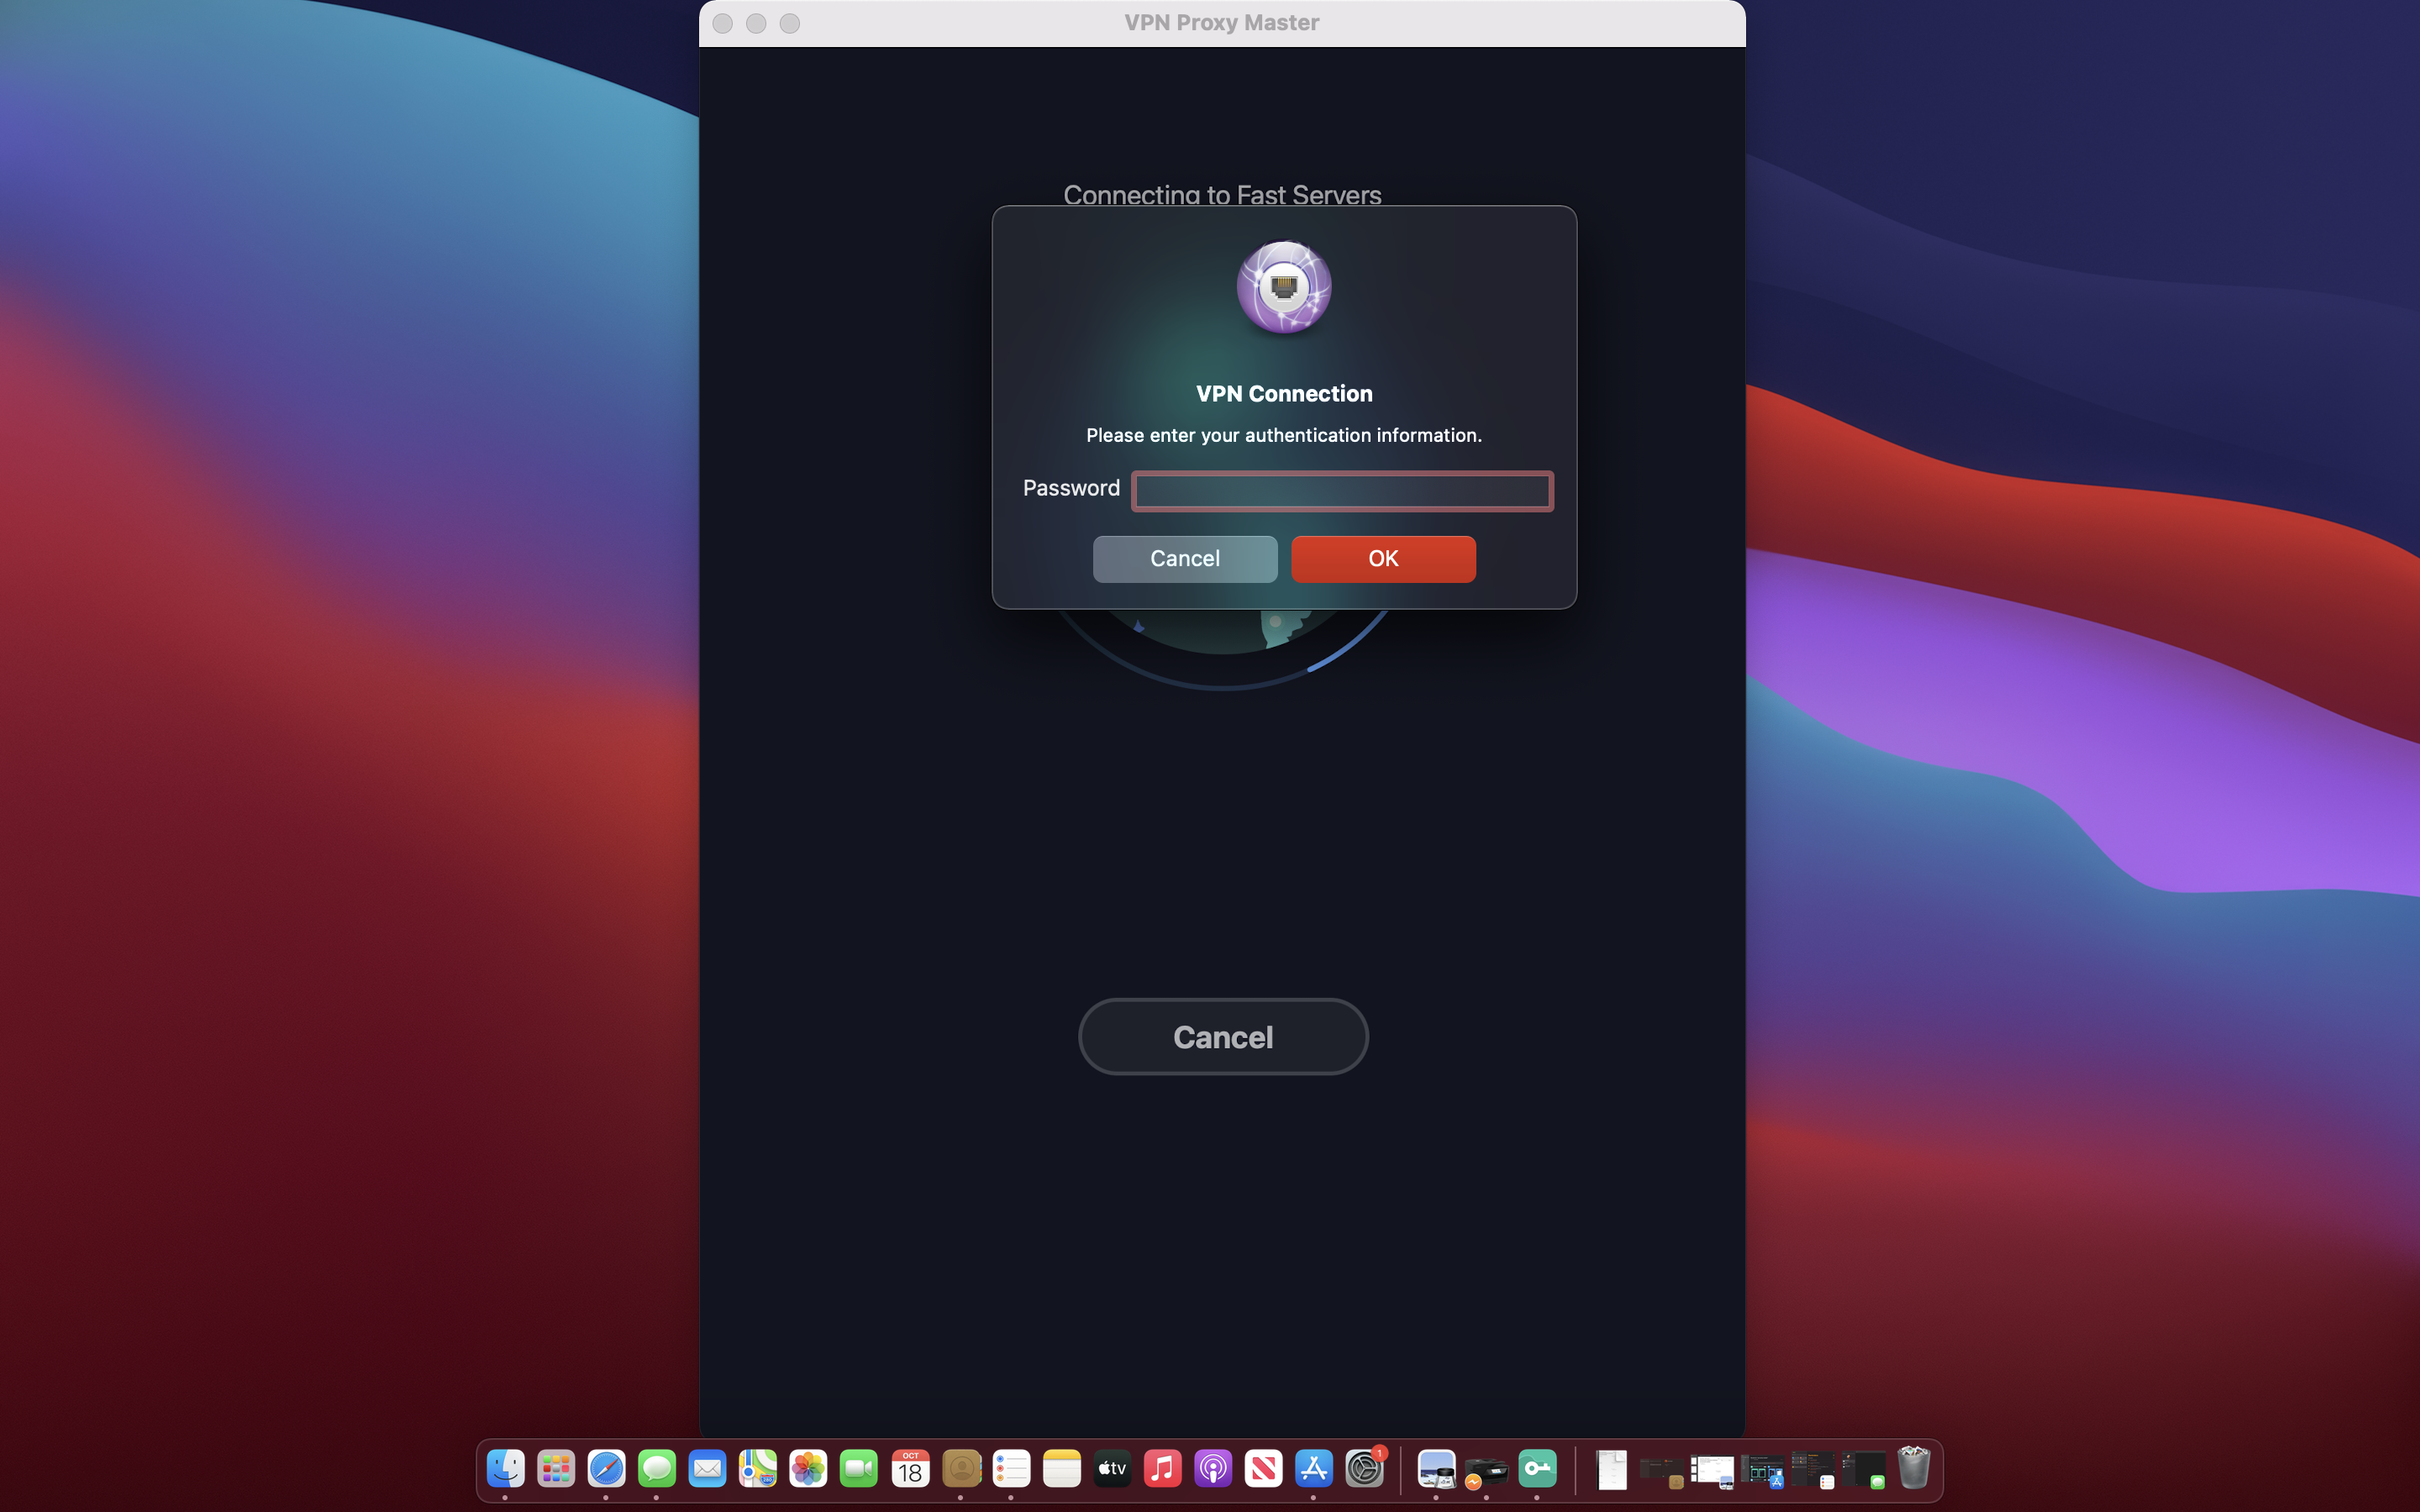Open Podcasts from the dock

[1213, 1469]
